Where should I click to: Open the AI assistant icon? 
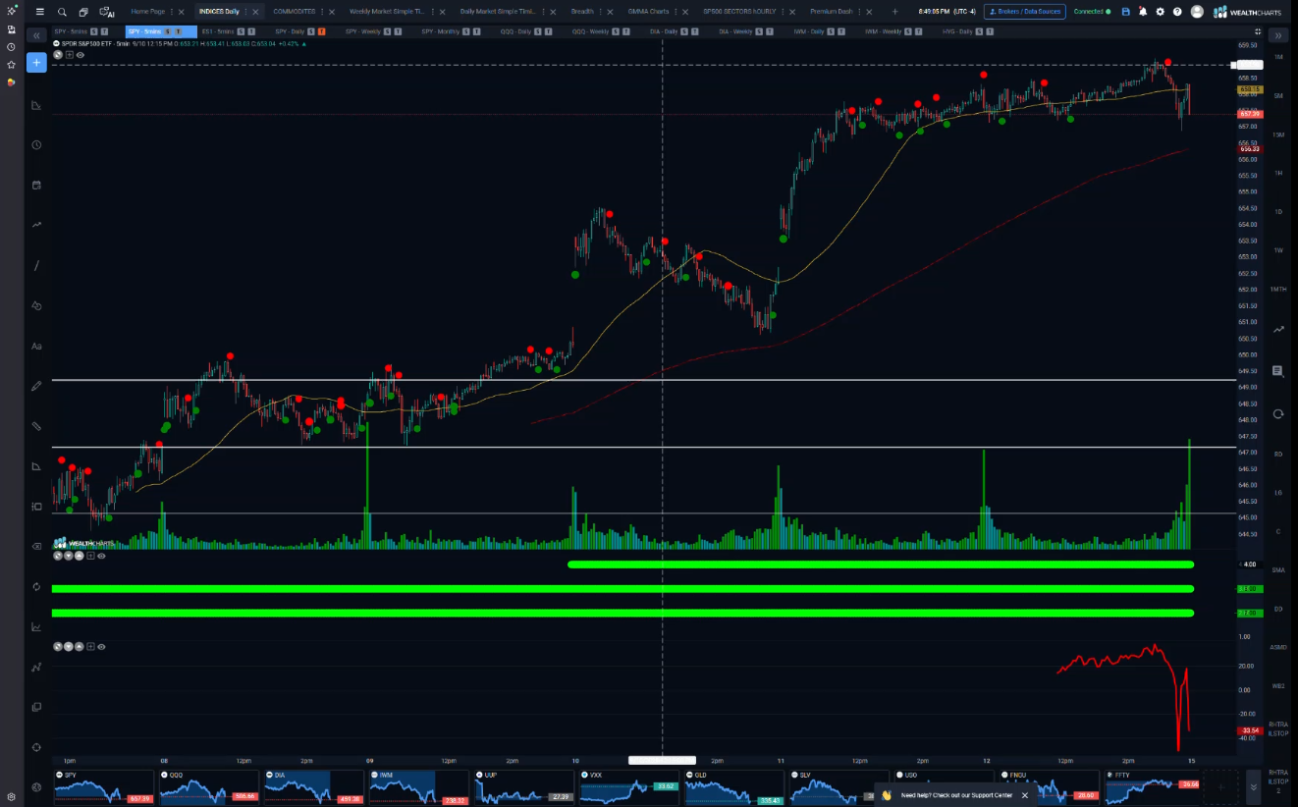click(x=107, y=12)
